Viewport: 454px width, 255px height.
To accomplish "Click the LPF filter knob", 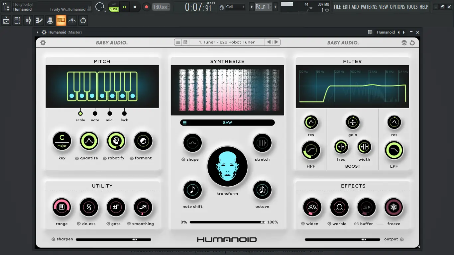I will pyautogui.click(x=394, y=150).
